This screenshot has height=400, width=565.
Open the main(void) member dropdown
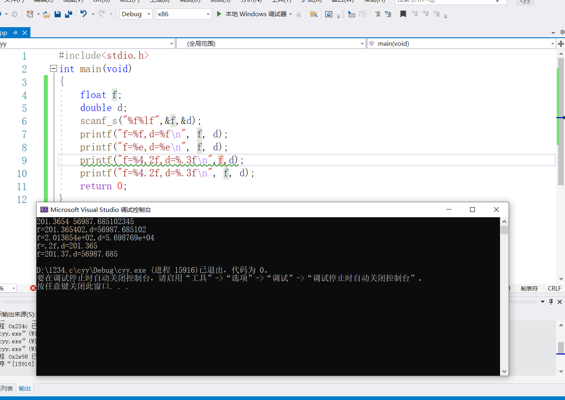click(461, 43)
